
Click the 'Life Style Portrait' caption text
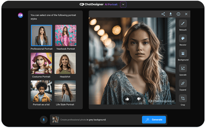click(65, 105)
